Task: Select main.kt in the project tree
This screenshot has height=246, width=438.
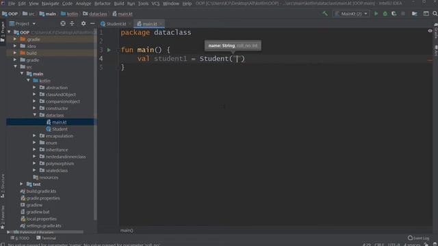Action: [x=60, y=122]
